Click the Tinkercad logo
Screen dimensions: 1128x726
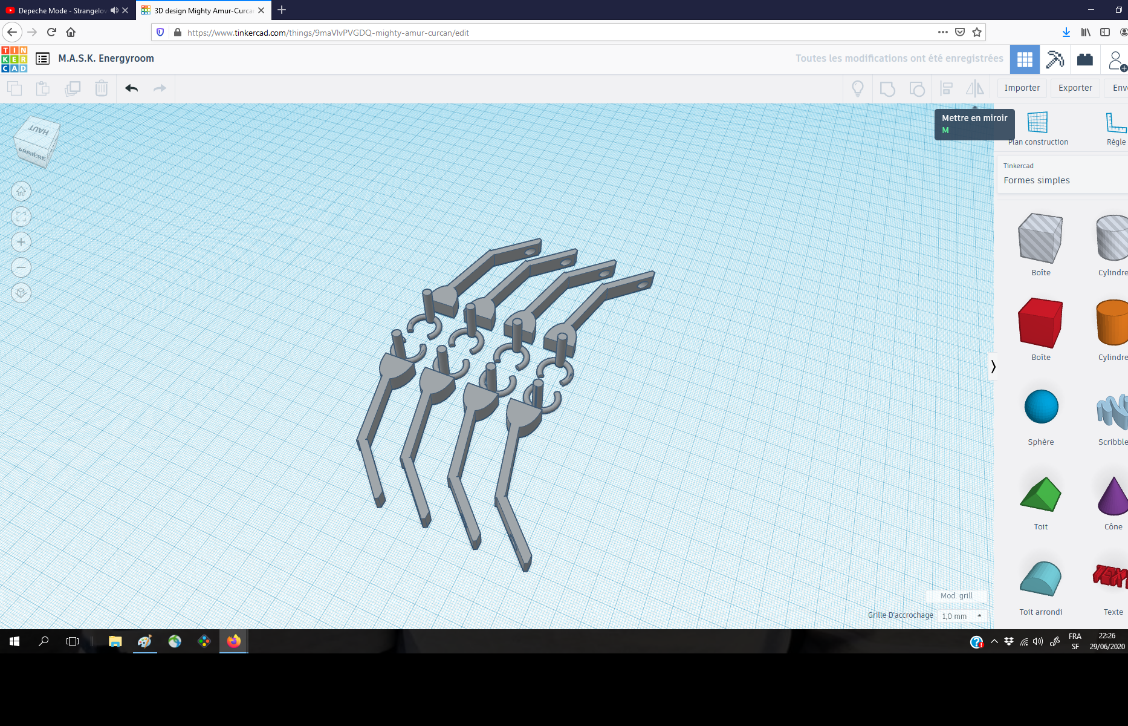15,59
